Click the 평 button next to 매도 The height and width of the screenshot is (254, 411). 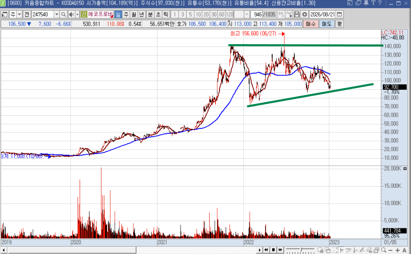[339, 24]
